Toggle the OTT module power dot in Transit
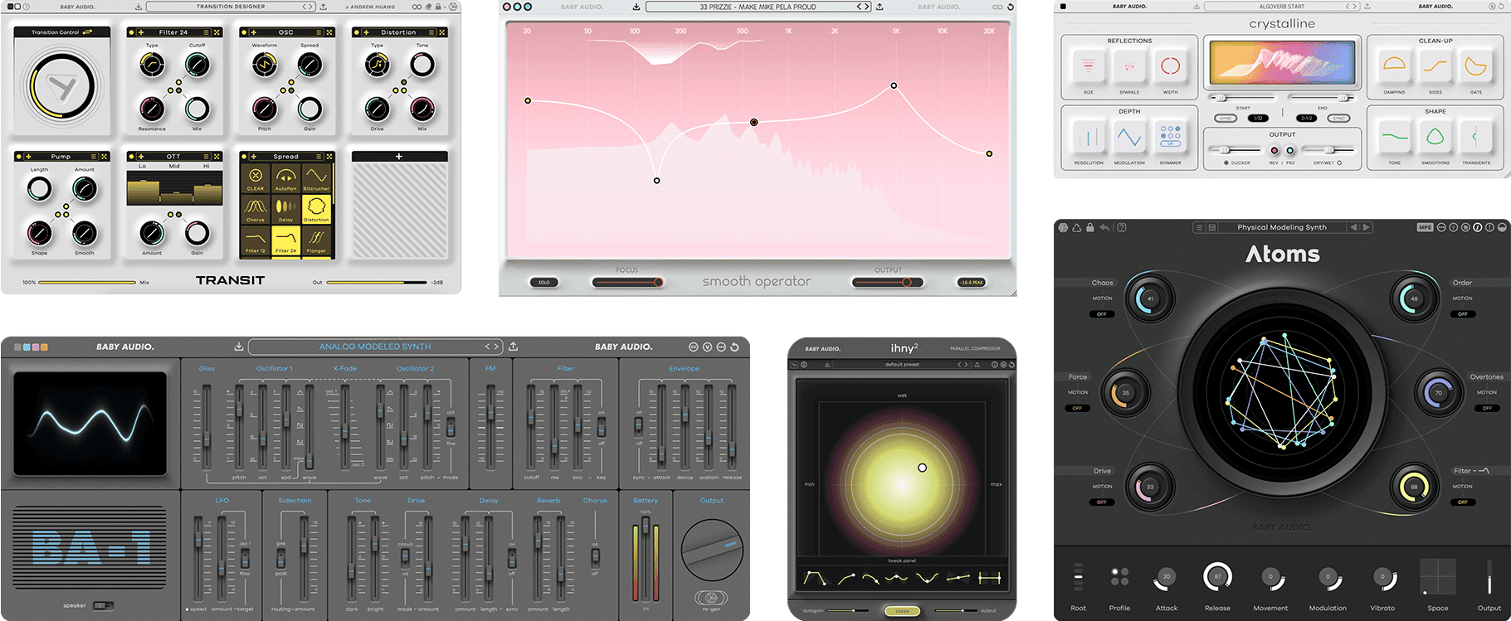 coord(131,156)
